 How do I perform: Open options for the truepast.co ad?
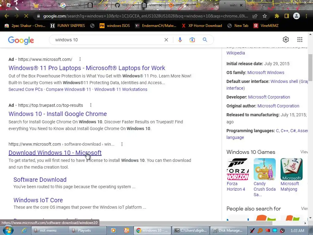coord(91,105)
